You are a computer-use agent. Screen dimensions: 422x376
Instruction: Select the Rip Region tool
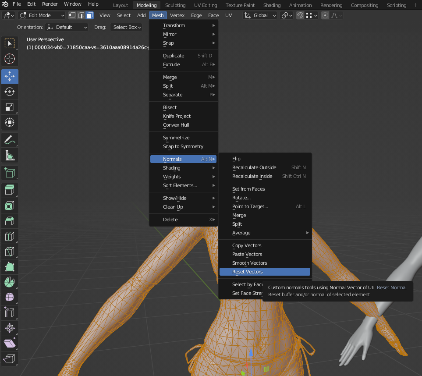10,359
